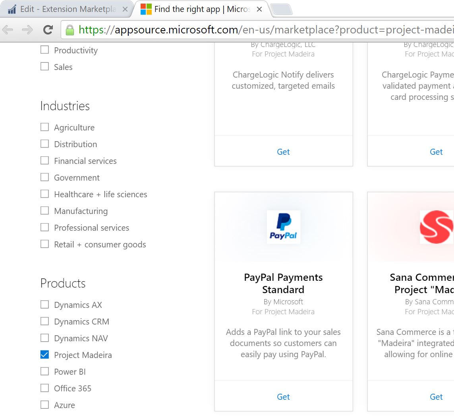Open the PayPal Payments Standard title
The width and height of the screenshot is (454, 418).
point(283,284)
